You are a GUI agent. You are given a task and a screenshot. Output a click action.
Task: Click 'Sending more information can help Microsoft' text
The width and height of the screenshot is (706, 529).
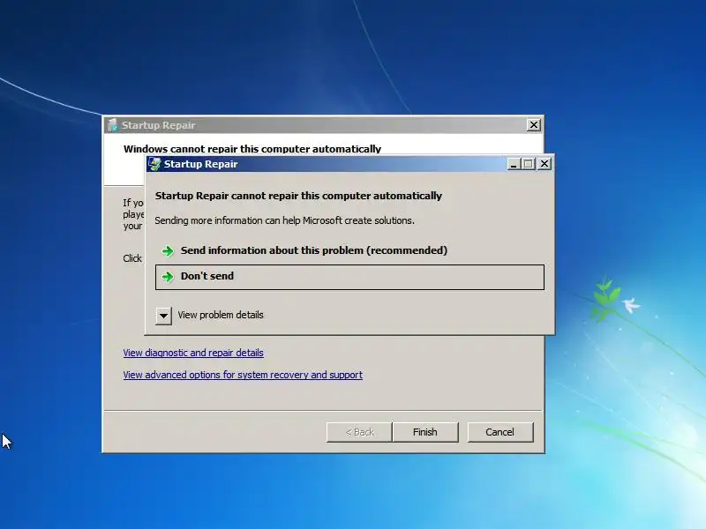click(x=284, y=221)
